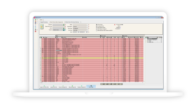Click the printer icon in left sidebar

point(35,30)
